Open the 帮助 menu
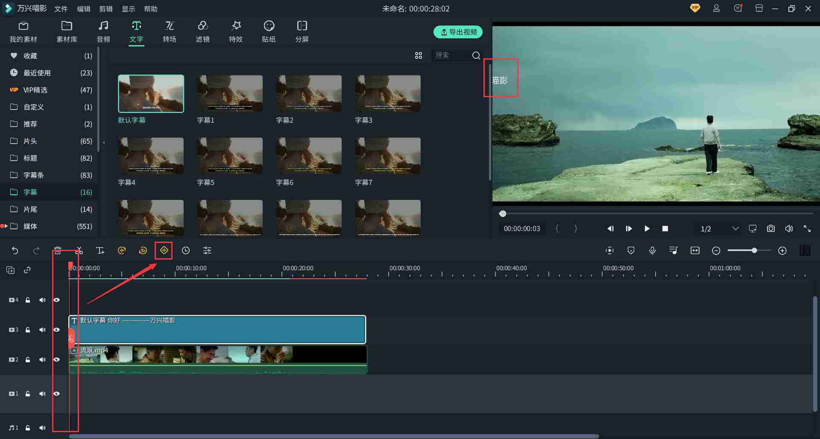 point(151,9)
